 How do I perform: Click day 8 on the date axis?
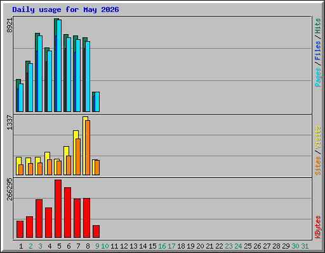click(x=88, y=246)
